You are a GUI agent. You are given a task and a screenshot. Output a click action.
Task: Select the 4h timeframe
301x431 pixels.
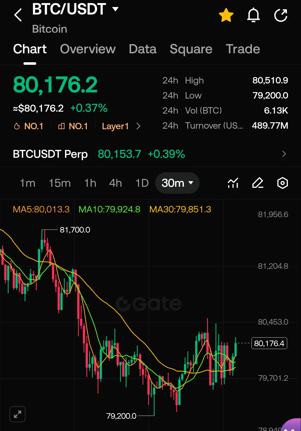115,183
